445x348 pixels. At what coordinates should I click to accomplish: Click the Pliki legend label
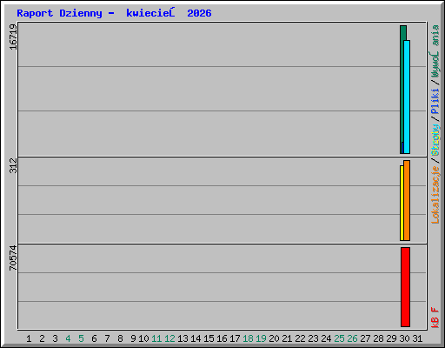tap(435, 101)
